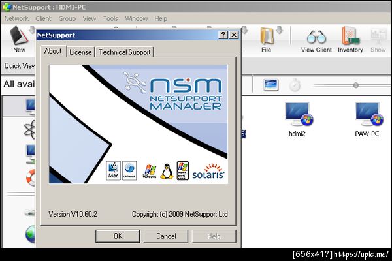Click the globe icon in left panel
392x261 pixels.
click(x=30, y=234)
